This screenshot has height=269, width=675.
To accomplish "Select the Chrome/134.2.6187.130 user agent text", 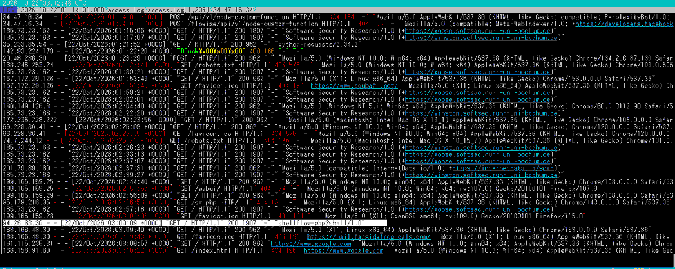I will pyautogui.click(x=610, y=58).
